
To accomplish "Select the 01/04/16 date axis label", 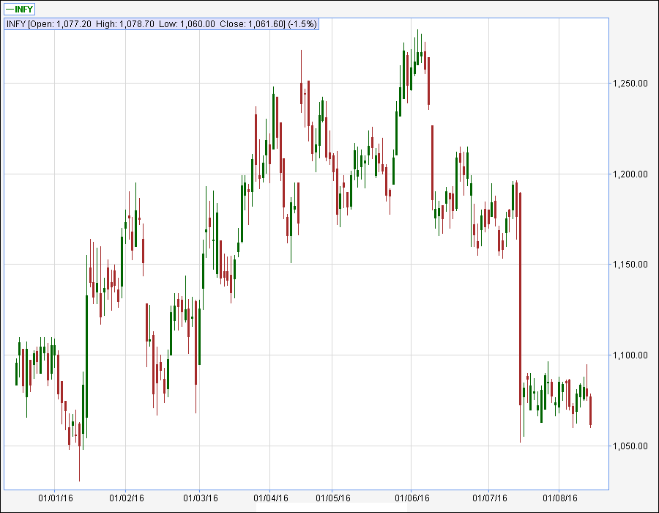I will coord(269,498).
